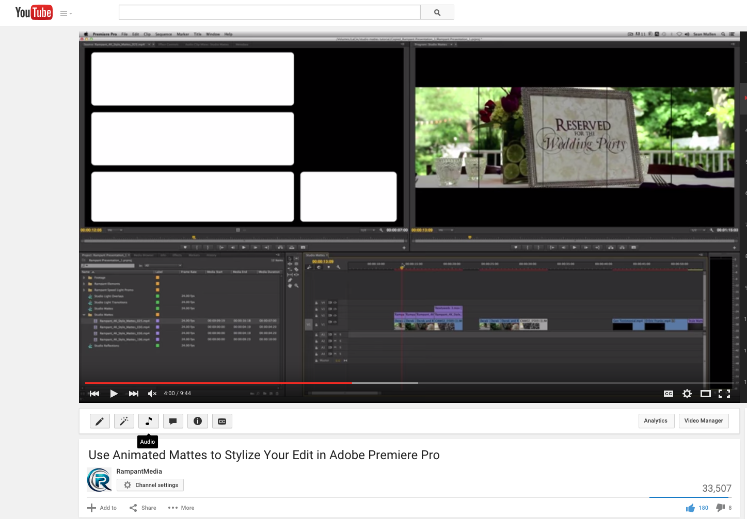Open the Annotations speech bubble editor

tap(173, 421)
